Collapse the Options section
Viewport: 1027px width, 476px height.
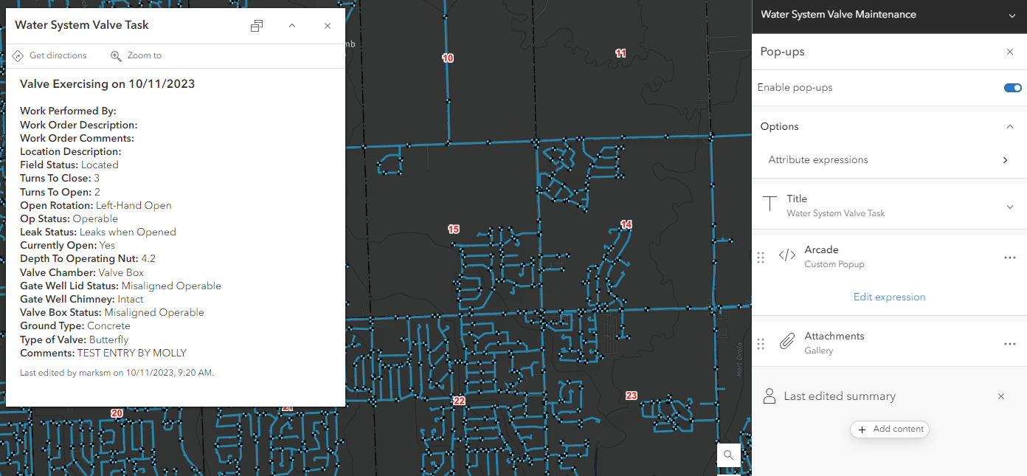click(x=1010, y=126)
